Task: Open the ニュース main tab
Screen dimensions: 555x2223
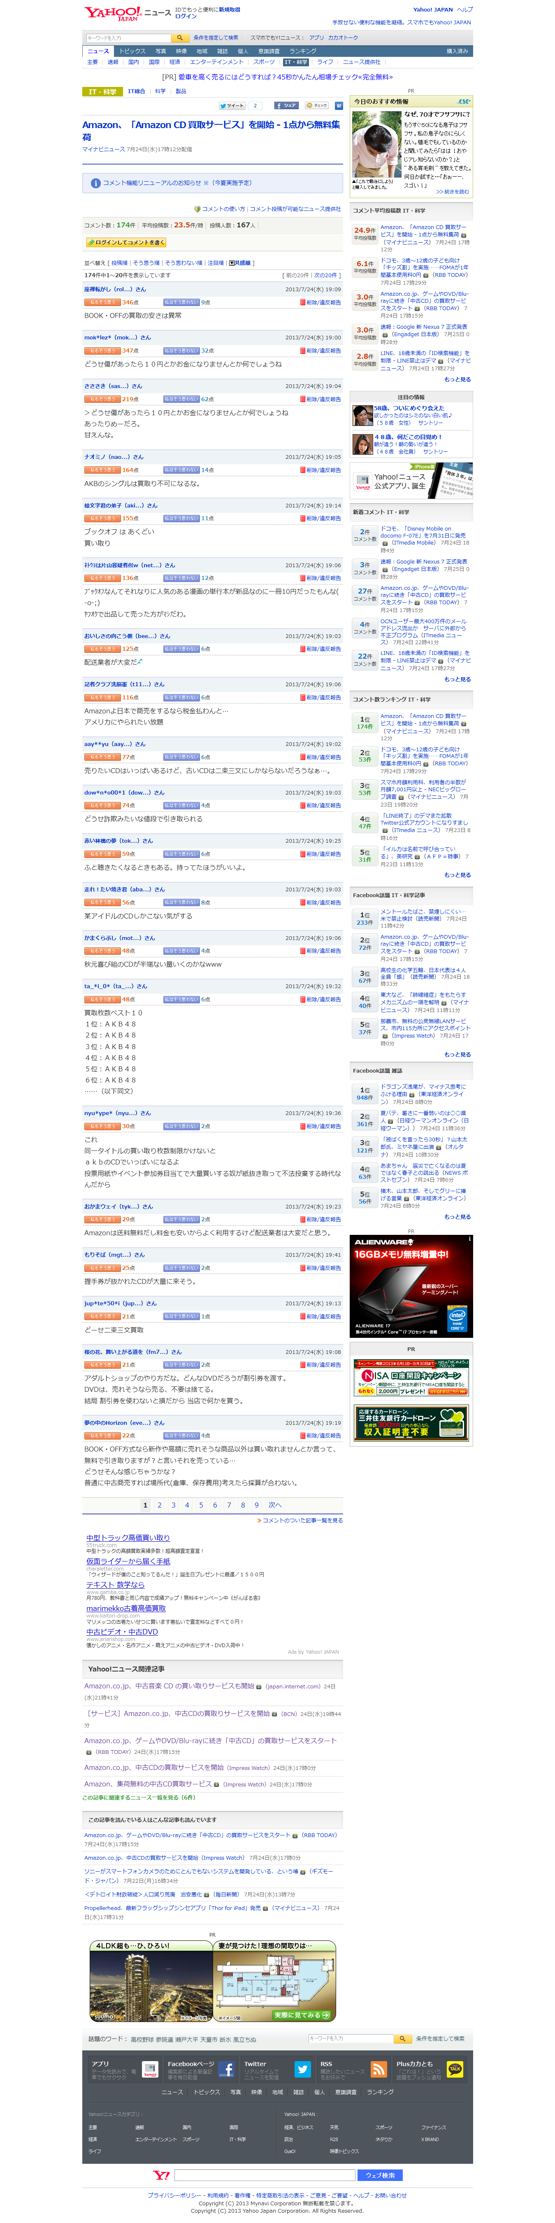Action: click(98, 51)
